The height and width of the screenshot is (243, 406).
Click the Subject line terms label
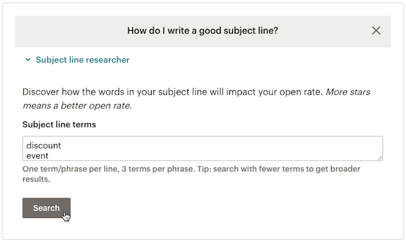[x=59, y=125]
